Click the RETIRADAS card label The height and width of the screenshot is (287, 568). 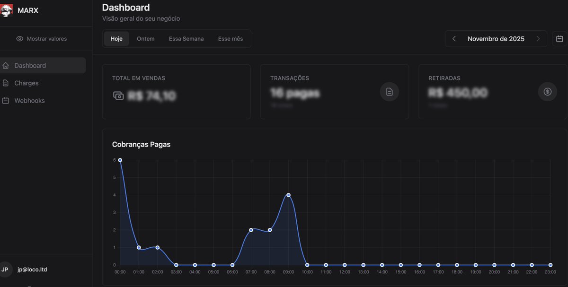pyautogui.click(x=444, y=78)
